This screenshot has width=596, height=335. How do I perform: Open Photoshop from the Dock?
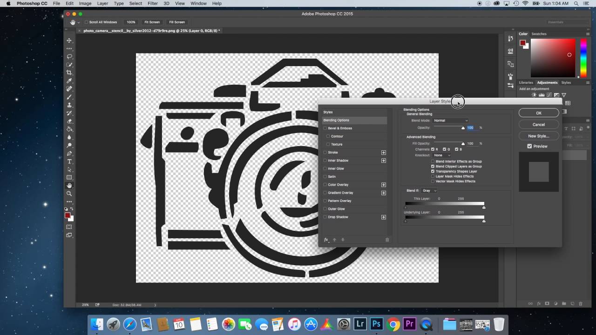(x=376, y=324)
